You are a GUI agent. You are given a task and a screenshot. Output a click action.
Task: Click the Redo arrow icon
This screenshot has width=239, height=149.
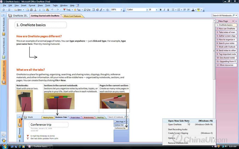point(58,10)
